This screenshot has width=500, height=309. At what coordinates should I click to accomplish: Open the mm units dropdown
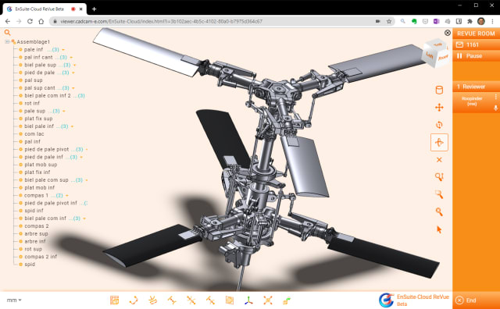[x=14, y=300]
